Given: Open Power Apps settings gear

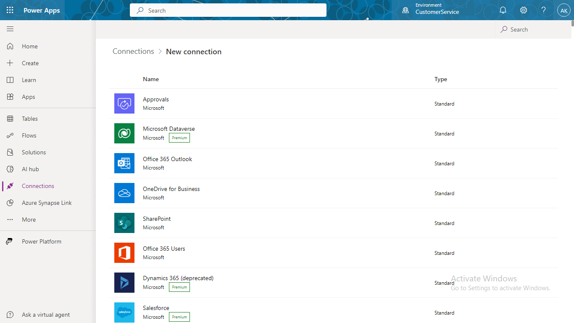Looking at the screenshot, I should pos(523,10).
